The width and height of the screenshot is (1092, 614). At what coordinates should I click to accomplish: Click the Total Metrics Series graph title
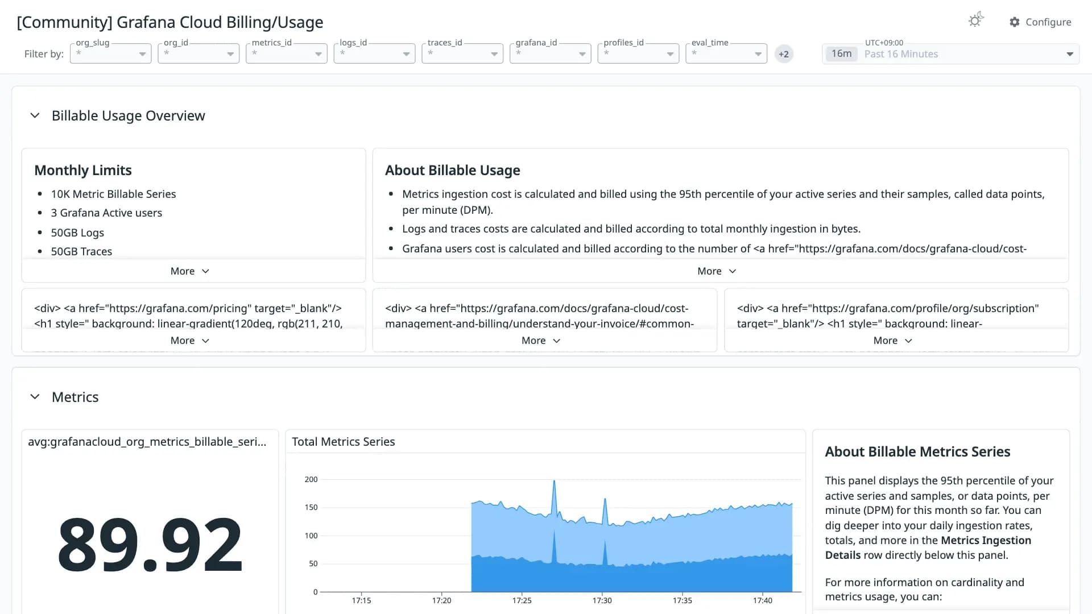[x=344, y=442]
